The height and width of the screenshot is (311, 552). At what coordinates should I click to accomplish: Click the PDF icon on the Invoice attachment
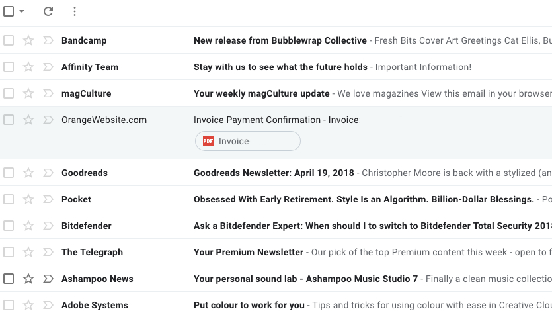208,141
